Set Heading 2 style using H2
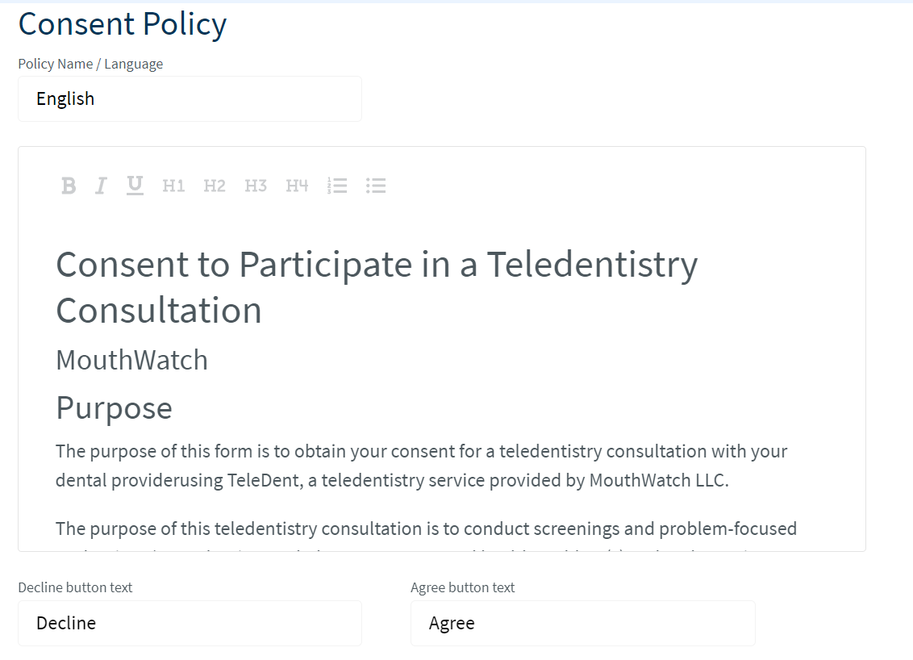 [215, 186]
